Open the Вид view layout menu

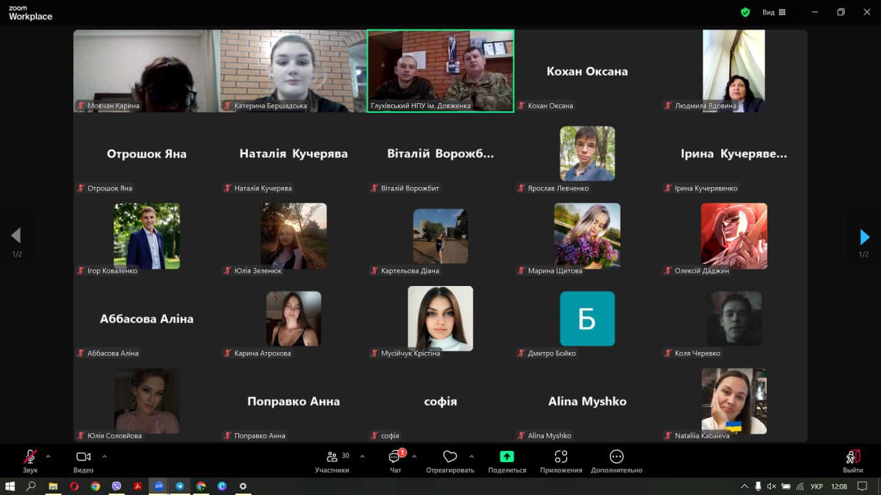pyautogui.click(x=774, y=12)
